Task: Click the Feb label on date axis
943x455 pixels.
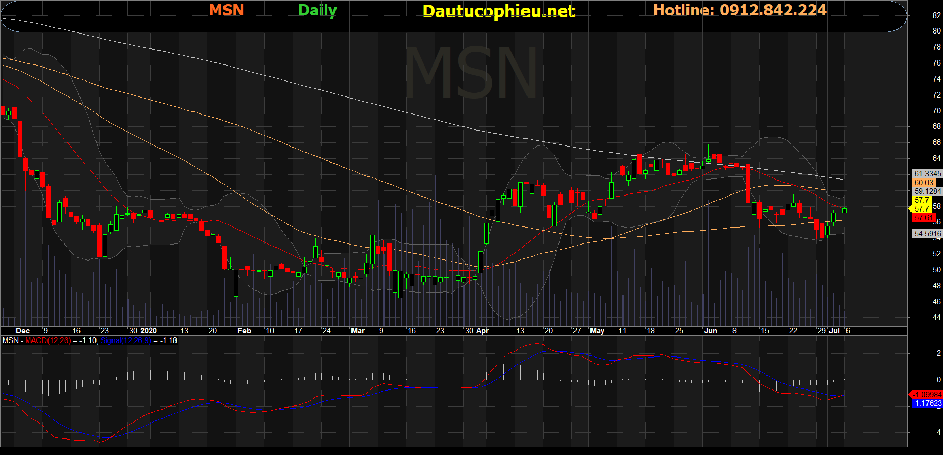Action: 244,331
